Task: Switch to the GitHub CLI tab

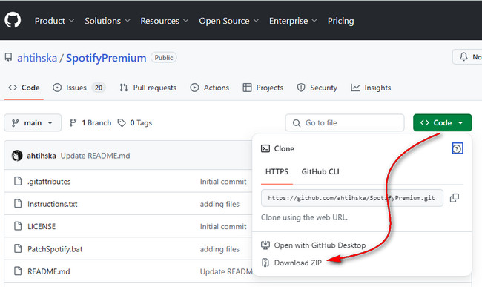Action: tap(320, 172)
